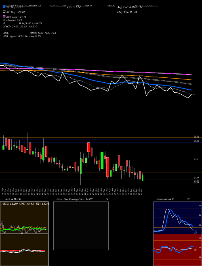Click the last green candlestick on the chart
This screenshot has width=202, height=266.
click(143, 178)
